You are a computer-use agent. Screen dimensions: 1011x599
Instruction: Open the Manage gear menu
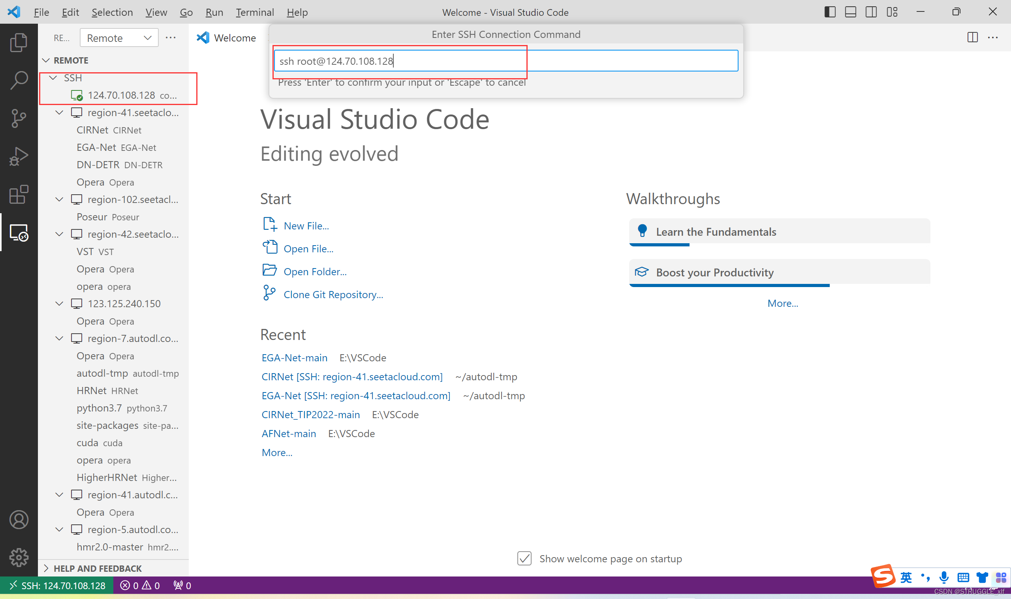coord(19,558)
